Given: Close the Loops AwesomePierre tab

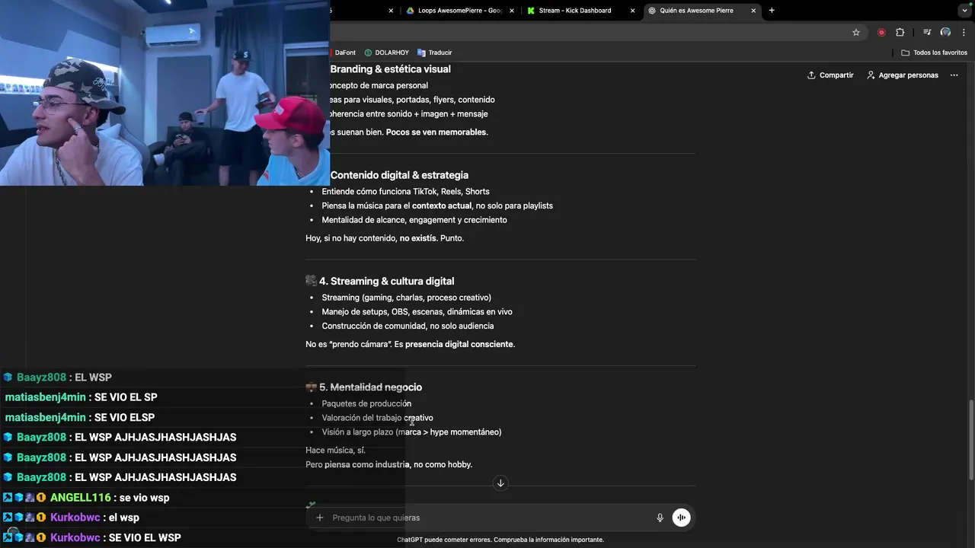Looking at the screenshot, I should click(x=511, y=11).
